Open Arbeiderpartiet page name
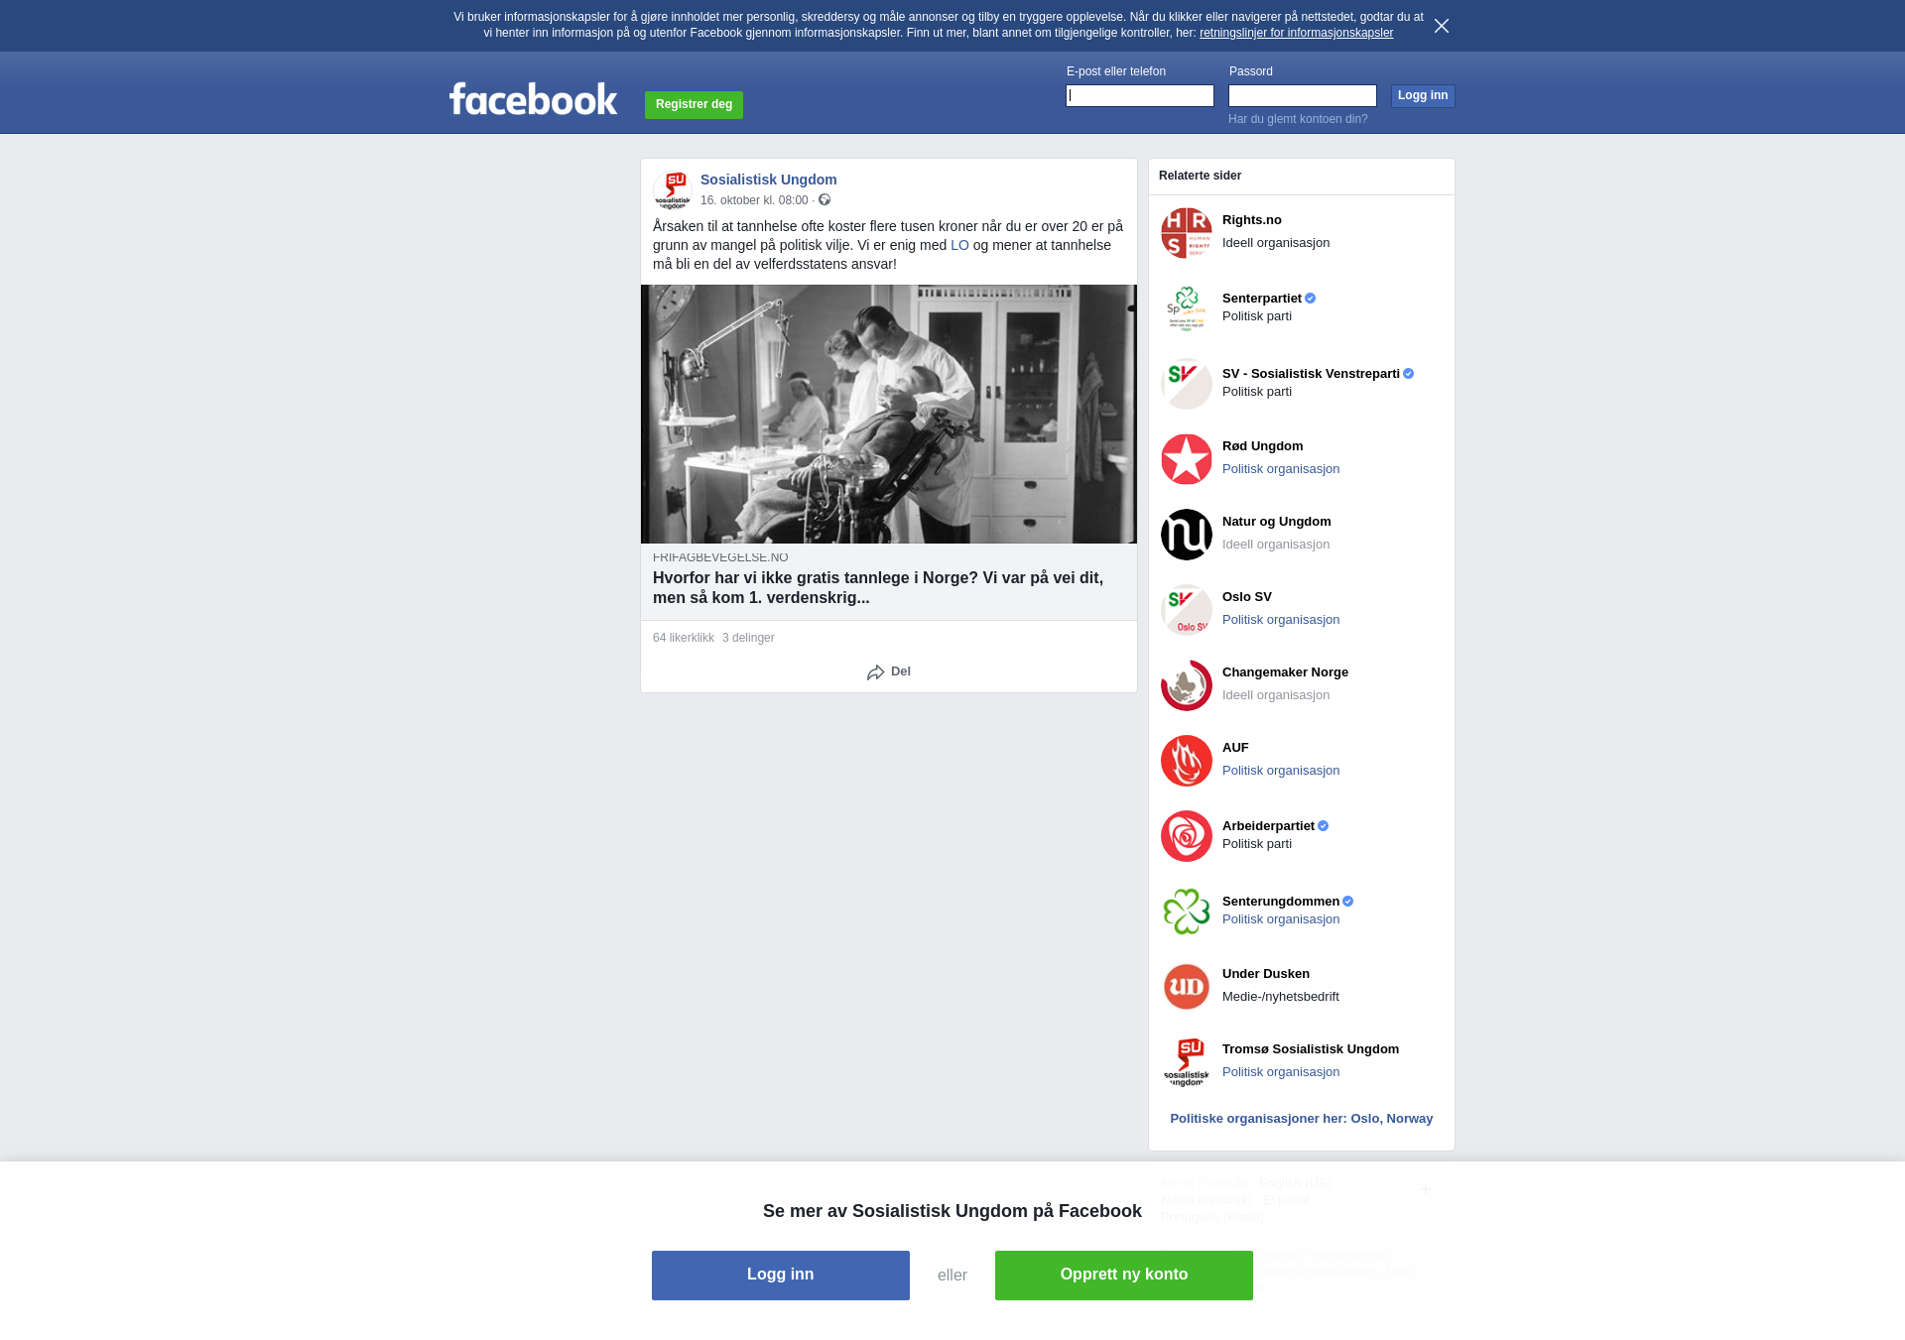This screenshot has height=1340, width=1905. pos(1268,826)
